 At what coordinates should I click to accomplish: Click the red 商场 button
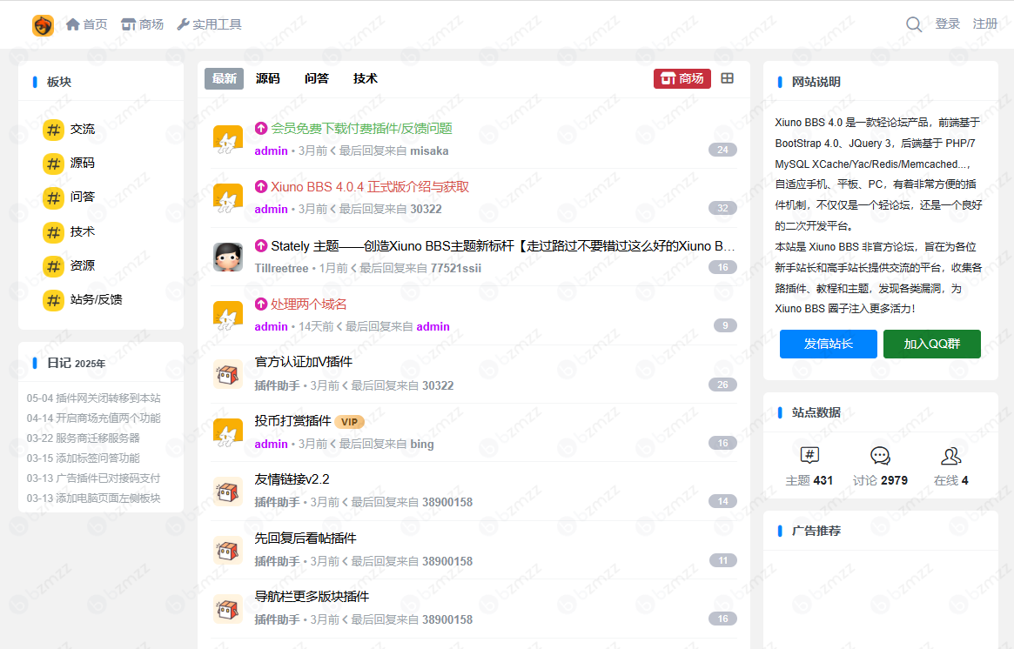click(x=682, y=78)
